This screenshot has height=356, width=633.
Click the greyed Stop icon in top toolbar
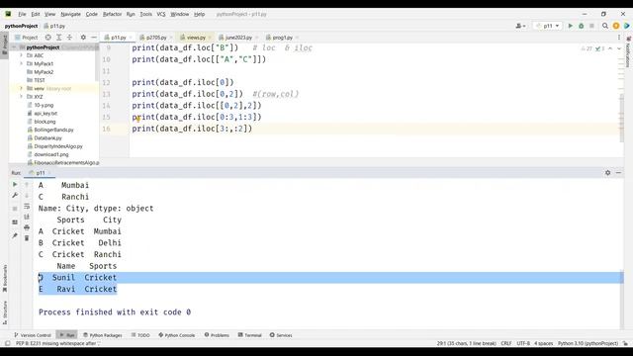[x=591, y=26]
